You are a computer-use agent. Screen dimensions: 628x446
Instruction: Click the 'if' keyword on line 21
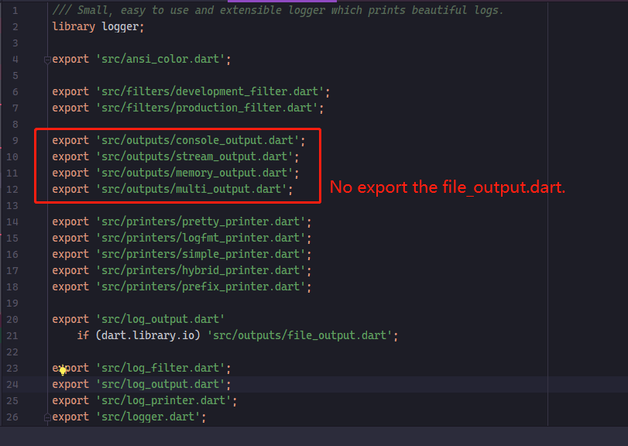(83, 335)
